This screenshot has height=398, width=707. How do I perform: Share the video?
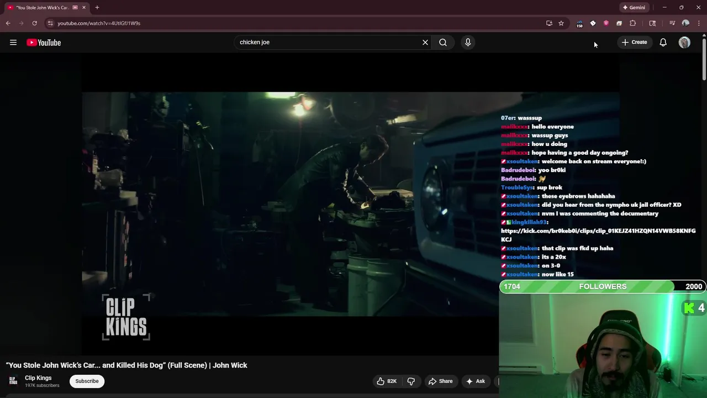[440, 381]
